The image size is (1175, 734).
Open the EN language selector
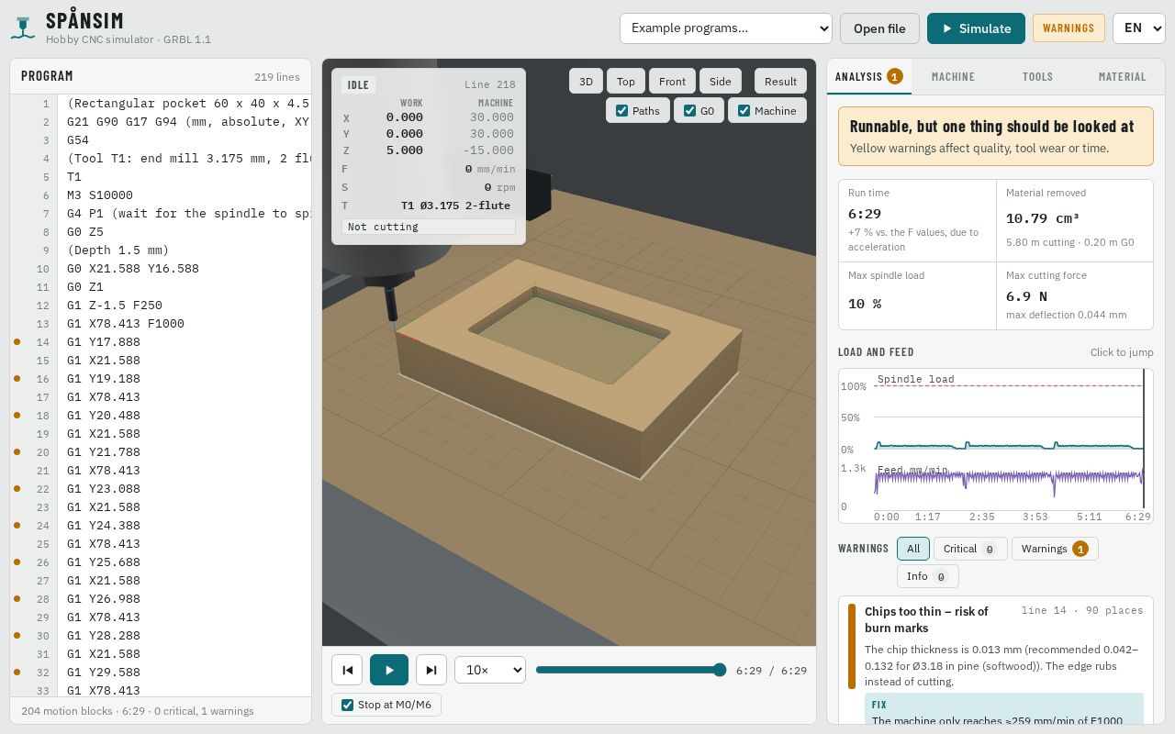[1139, 28]
